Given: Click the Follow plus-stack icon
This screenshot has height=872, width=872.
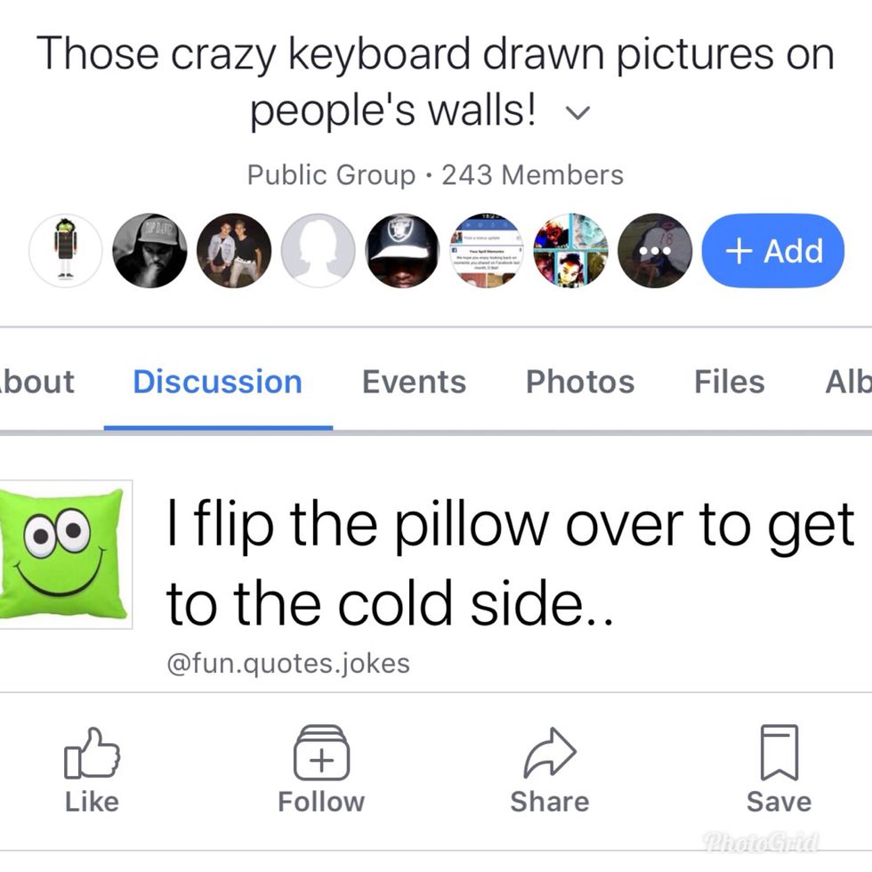Looking at the screenshot, I should tap(321, 754).
